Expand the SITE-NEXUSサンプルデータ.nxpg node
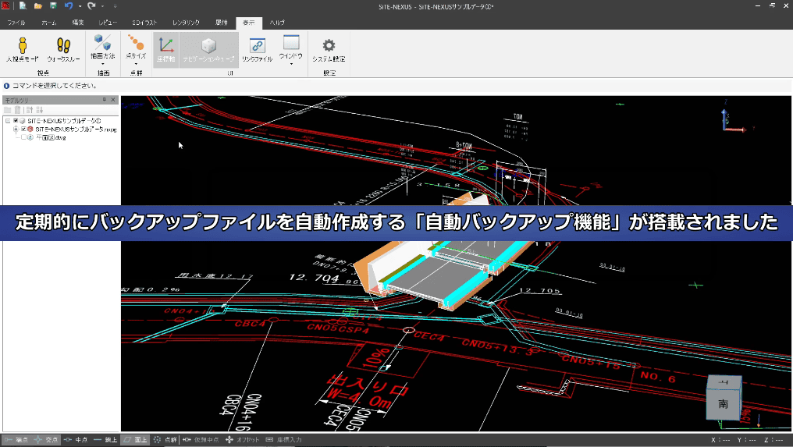793x447 pixels. (16, 129)
